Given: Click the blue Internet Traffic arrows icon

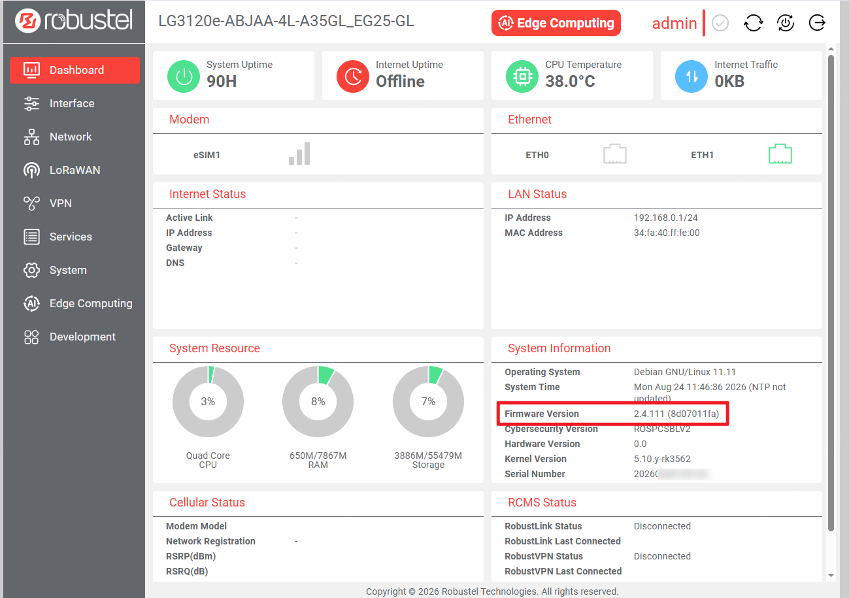Looking at the screenshot, I should (x=691, y=76).
